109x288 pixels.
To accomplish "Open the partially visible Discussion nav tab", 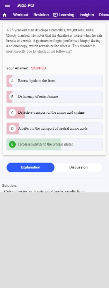I will pos(104,15).
